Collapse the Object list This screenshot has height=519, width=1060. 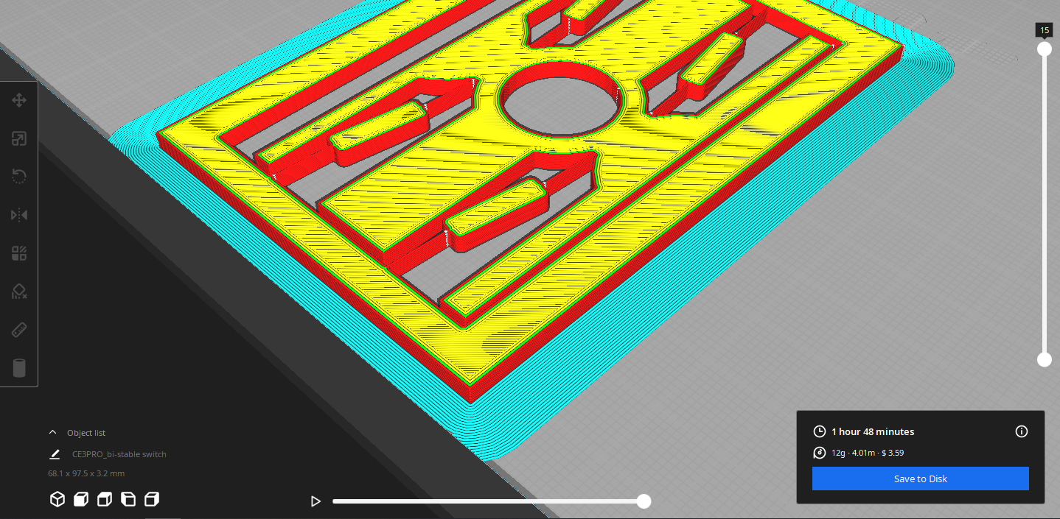[x=53, y=433]
